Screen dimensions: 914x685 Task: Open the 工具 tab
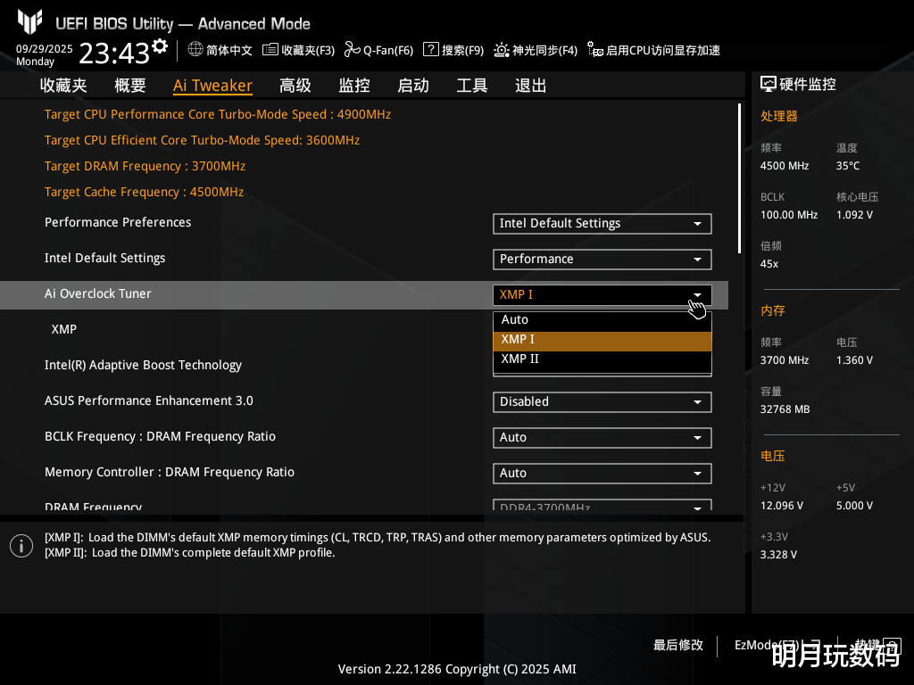[472, 86]
